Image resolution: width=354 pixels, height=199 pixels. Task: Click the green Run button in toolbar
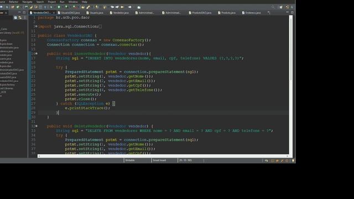(x=59, y=7)
